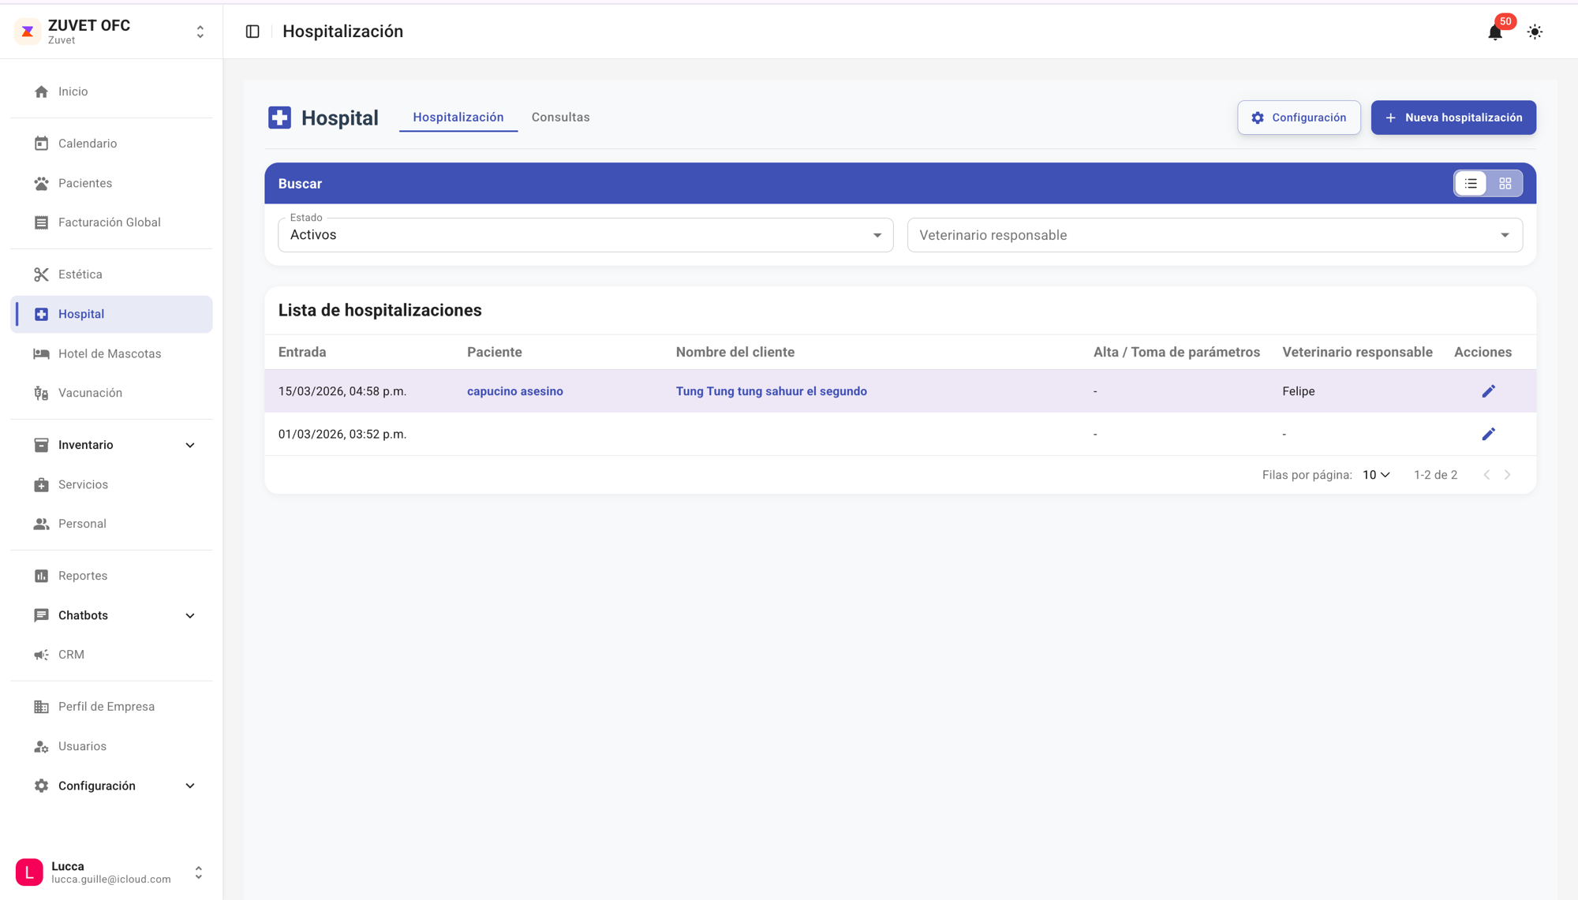The image size is (1578, 900).
Task: Click the Entrada column header
Action: click(x=302, y=352)
